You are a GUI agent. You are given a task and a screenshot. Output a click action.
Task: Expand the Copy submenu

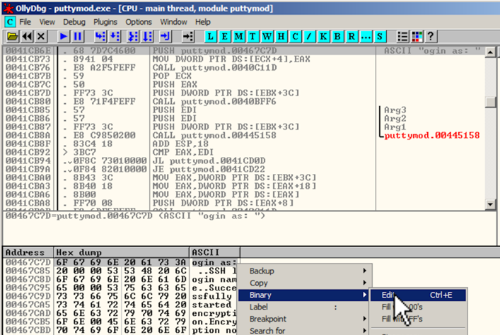point(305,283)
